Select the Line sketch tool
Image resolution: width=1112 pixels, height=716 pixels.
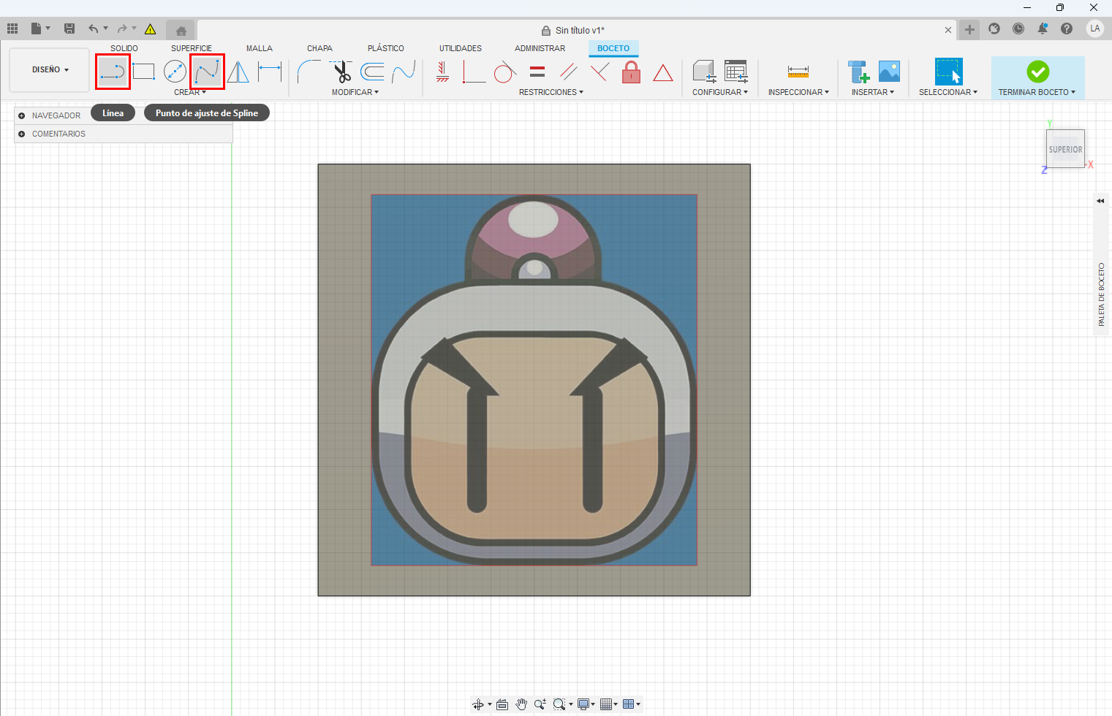tap(113, 72)
